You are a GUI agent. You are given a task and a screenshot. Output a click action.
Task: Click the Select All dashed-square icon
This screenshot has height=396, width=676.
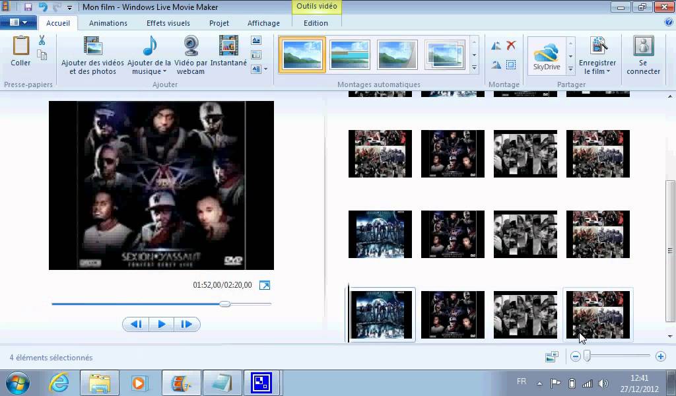tap(511, 65)
